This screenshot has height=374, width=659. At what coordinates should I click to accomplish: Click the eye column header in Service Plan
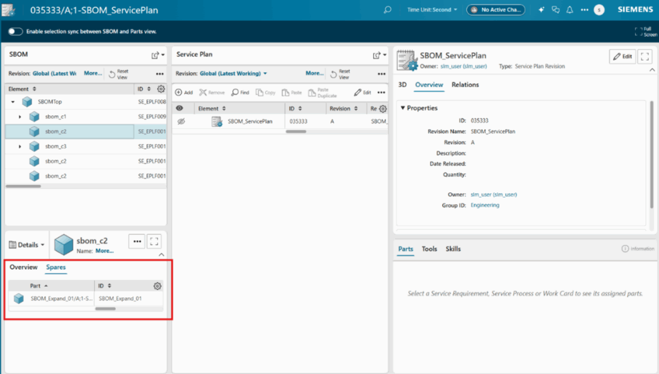click(180, 109)
